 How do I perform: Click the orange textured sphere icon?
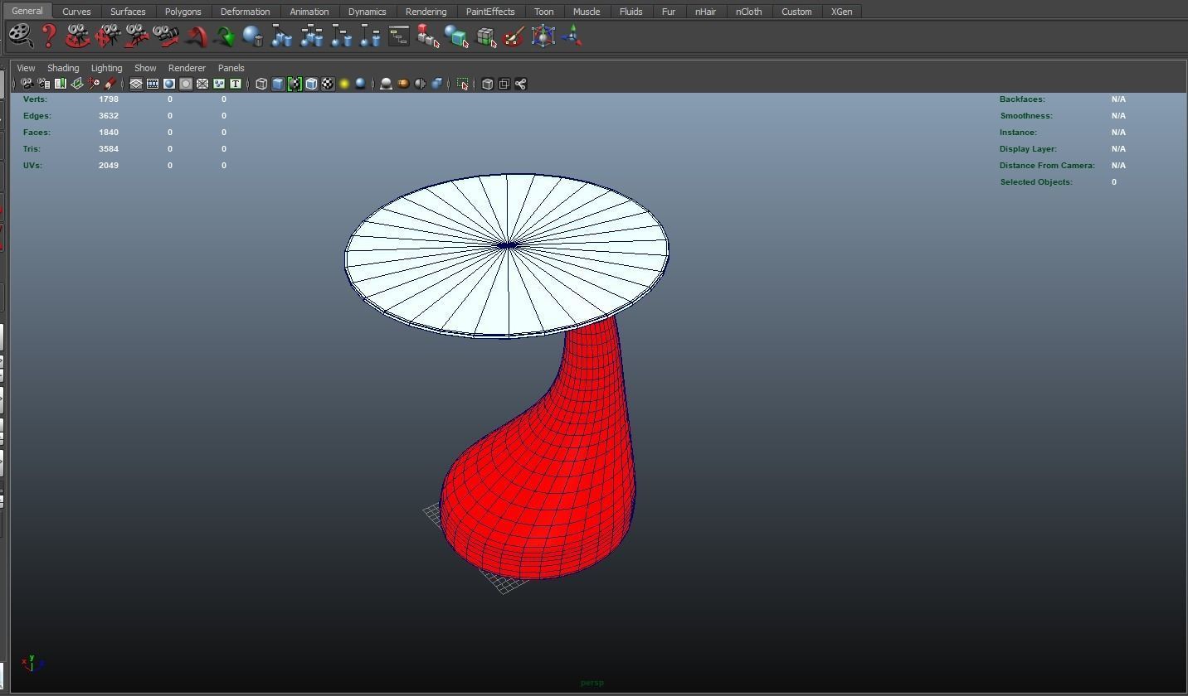point(403,84)
